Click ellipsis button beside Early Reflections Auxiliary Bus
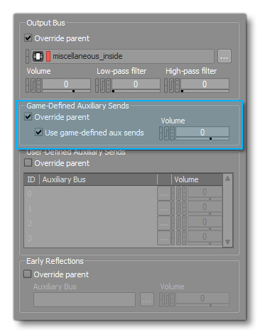This screenshot has width=260, height=334. click(147, 299)
